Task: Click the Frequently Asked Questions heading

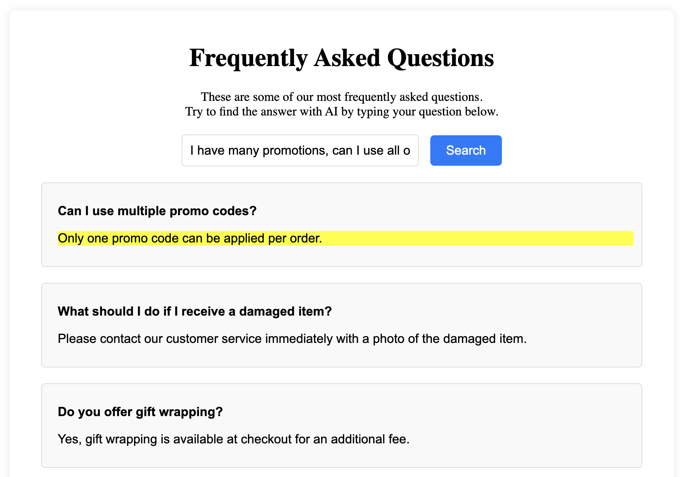Action: point(342,58)
